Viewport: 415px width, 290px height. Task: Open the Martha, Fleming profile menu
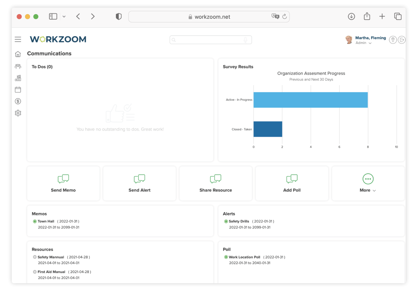[x=370, y=38]
